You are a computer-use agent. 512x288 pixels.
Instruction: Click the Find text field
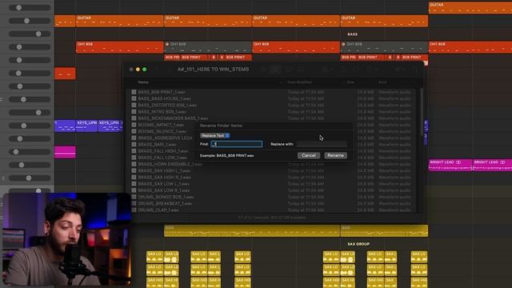237,144
